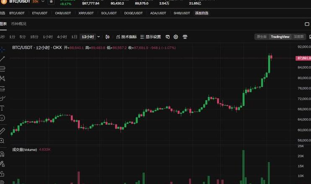Switch to 1小时 timeframe

point(48,37)
